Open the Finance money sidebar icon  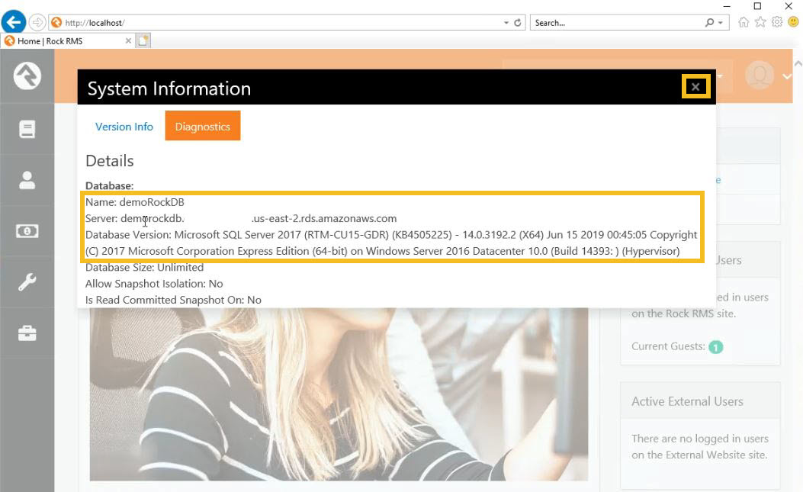click(27, 231)
